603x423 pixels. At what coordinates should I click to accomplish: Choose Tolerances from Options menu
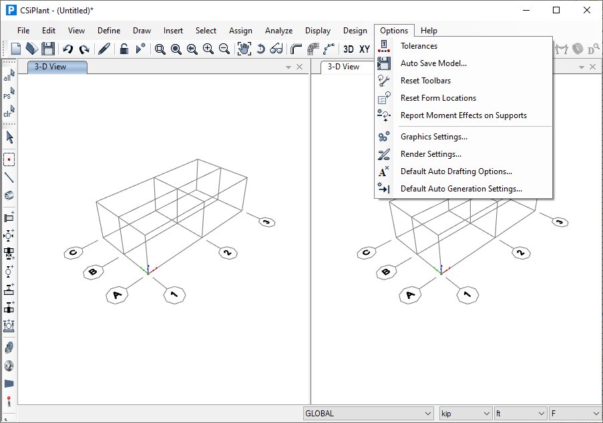coord(464,46)
